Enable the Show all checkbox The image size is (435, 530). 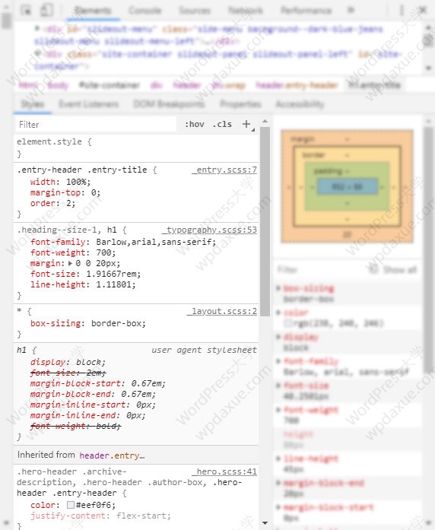pyautogui.click(x=373, y=269)
